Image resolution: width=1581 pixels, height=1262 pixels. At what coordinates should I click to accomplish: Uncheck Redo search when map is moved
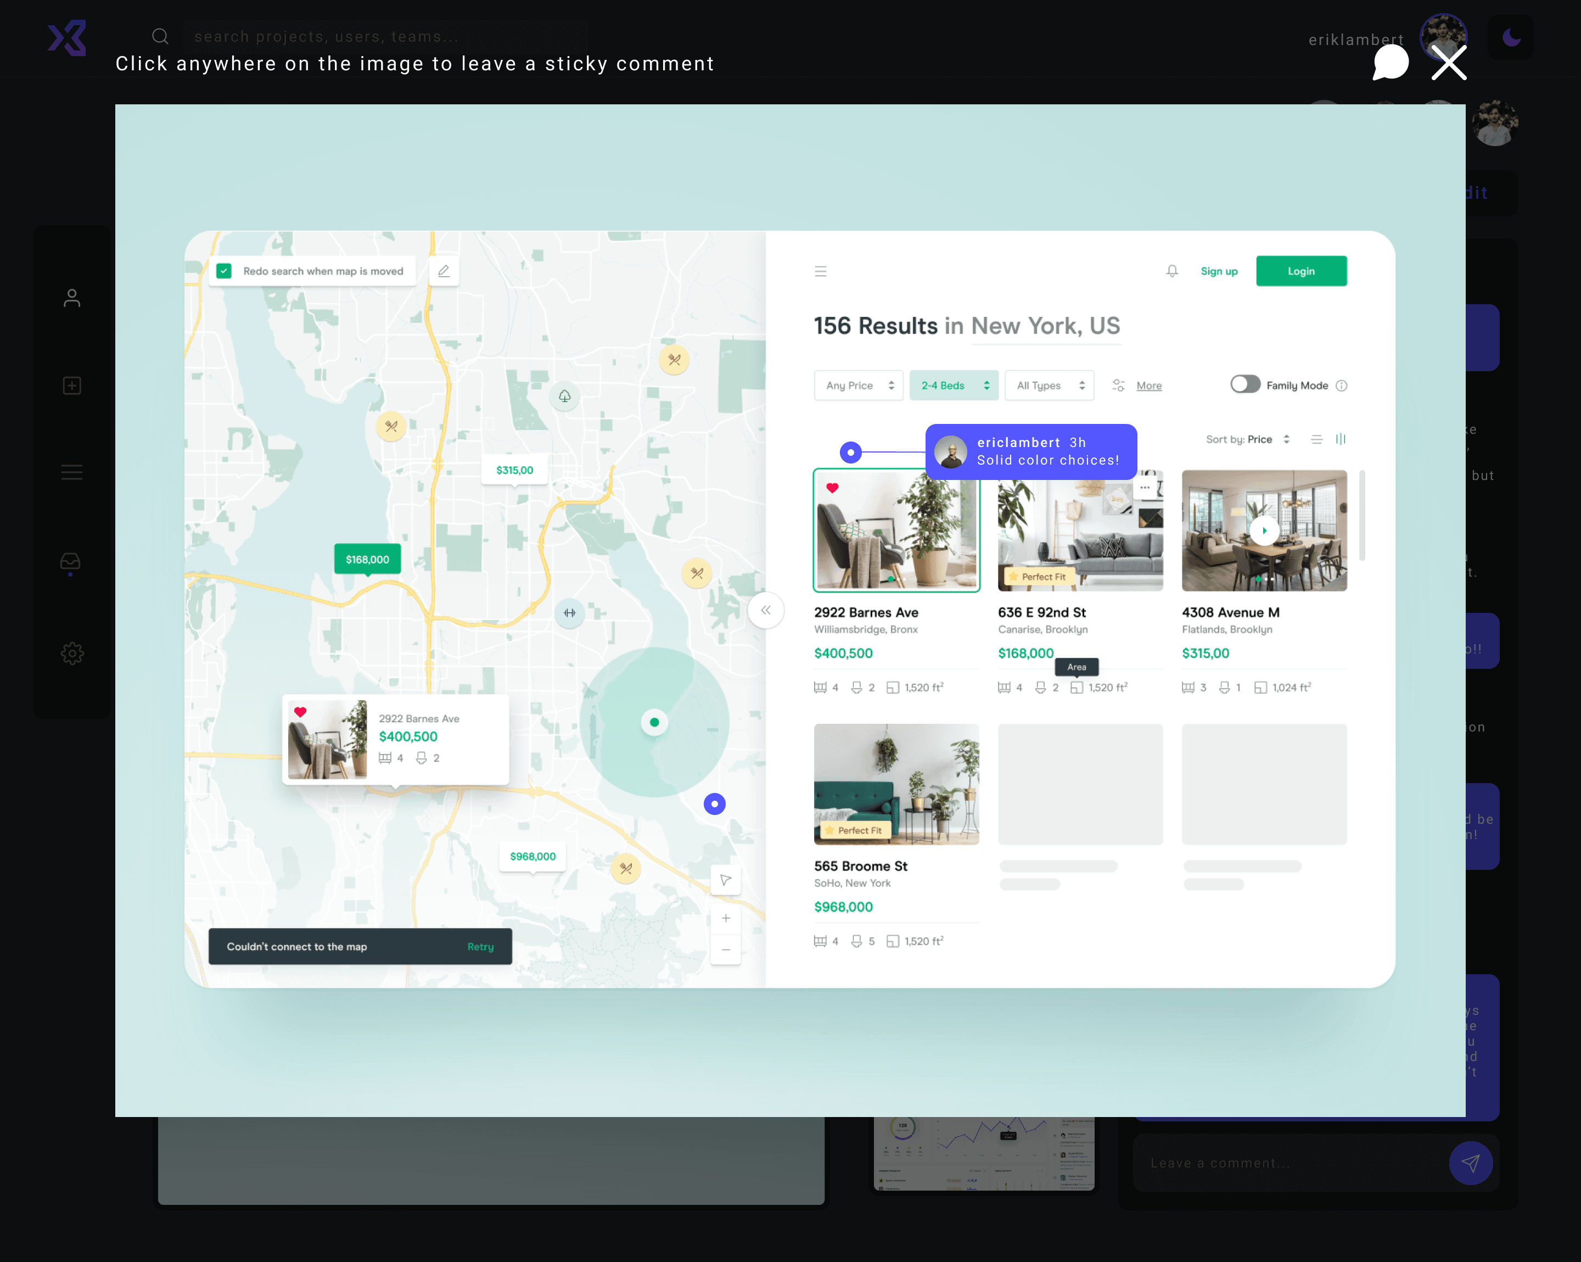tap(225, 271)
